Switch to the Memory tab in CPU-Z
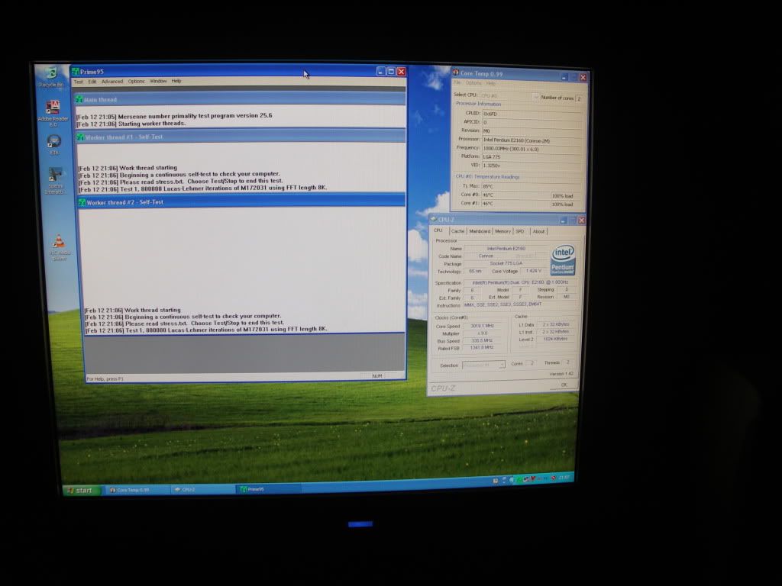 coord(502,231)
